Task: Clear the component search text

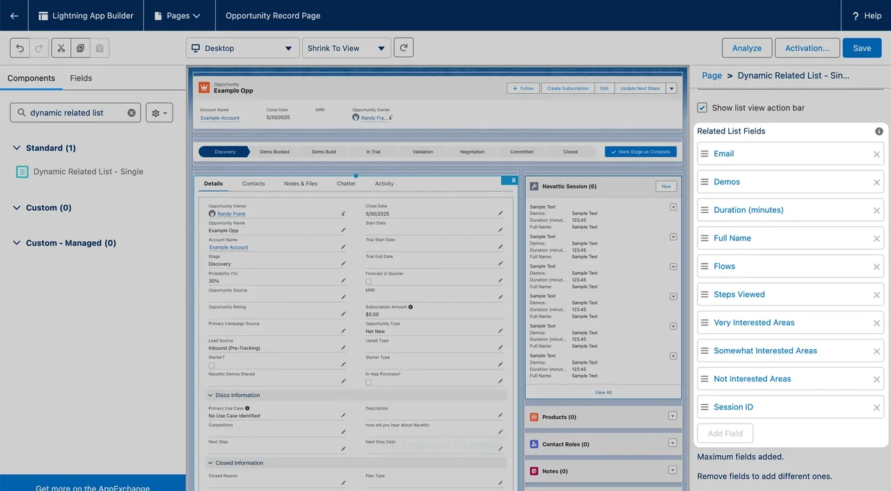Action: [132, 113]
